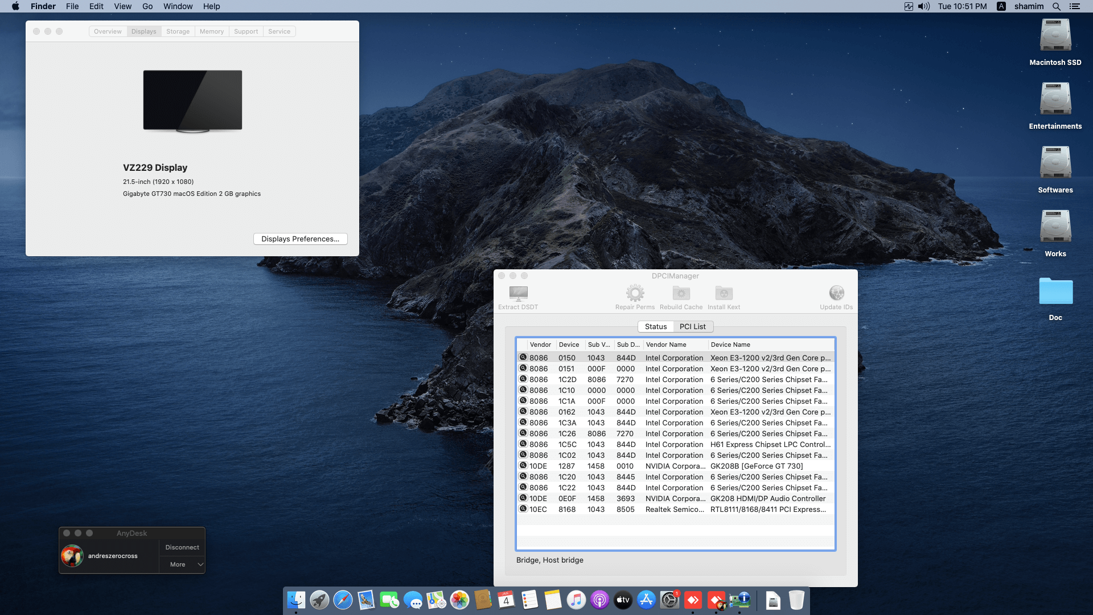The height and width of the screenshot is (615, 1093).
Task: Open Music app from the Dock
Action: [576, 600]
